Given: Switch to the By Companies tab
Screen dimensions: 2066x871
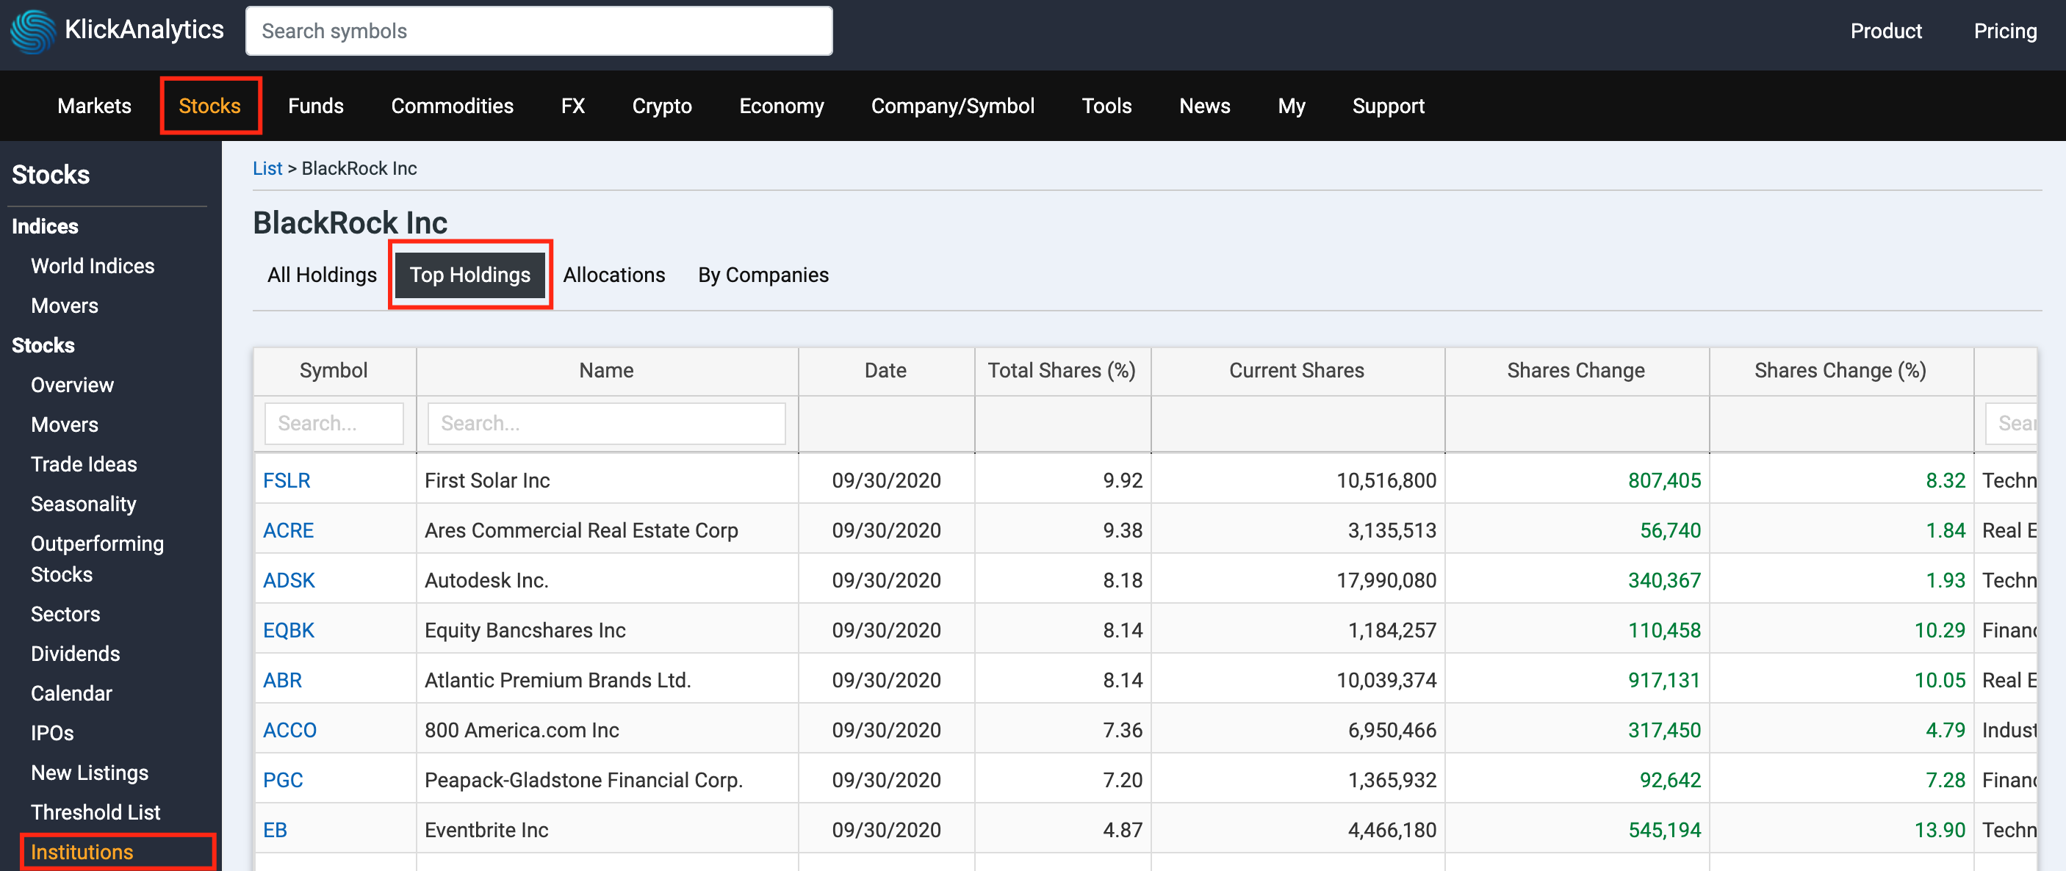Looking at the screenshot, I should pyautogui.click(x=763, y=275).
